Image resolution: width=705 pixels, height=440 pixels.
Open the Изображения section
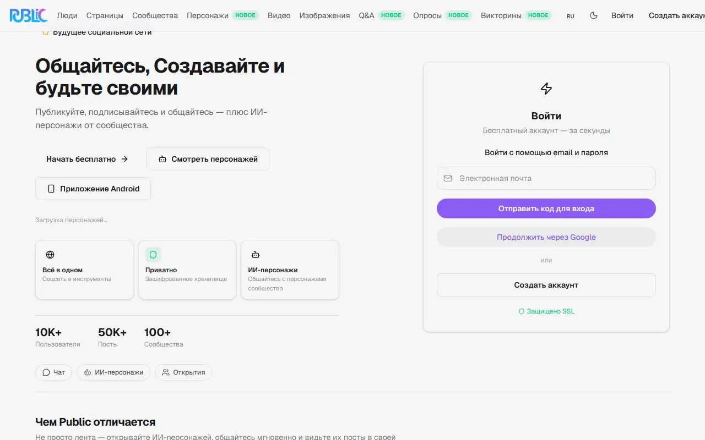click(x=324, y=15)
